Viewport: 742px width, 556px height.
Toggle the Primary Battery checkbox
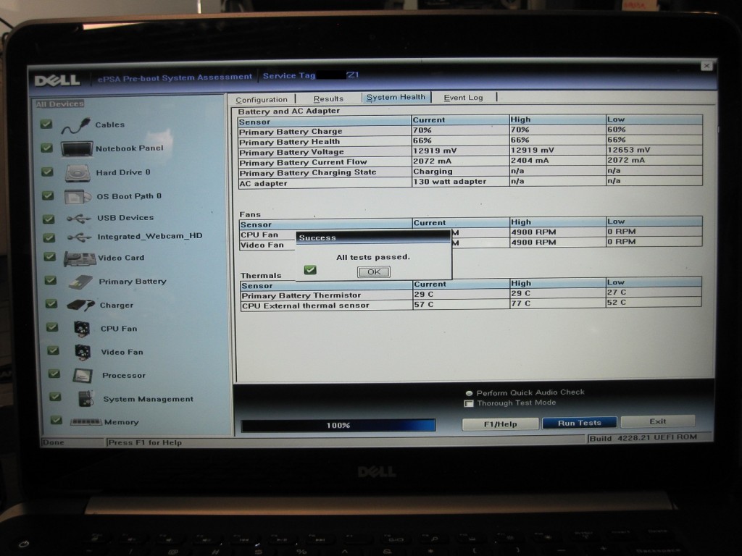51,280
